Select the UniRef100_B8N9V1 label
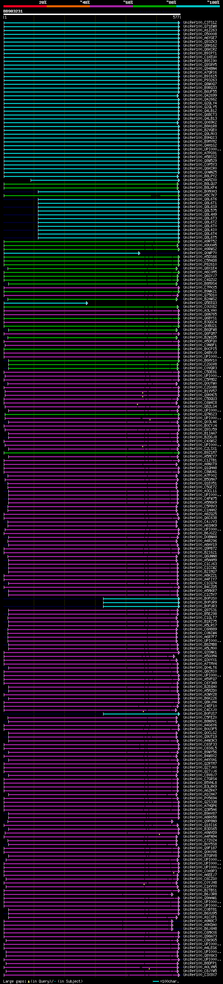 (x=200, y=721)
